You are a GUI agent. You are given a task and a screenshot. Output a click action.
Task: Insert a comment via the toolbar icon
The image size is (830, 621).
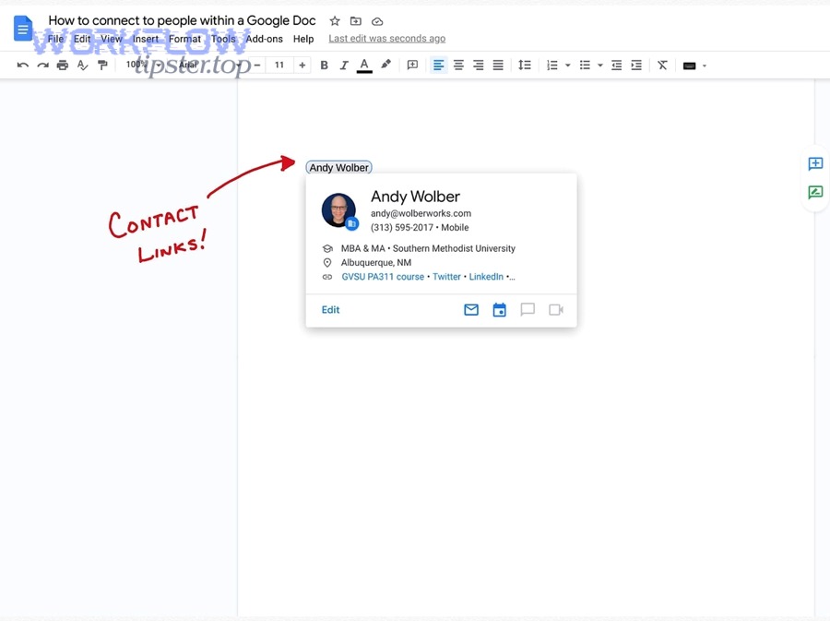412,65
